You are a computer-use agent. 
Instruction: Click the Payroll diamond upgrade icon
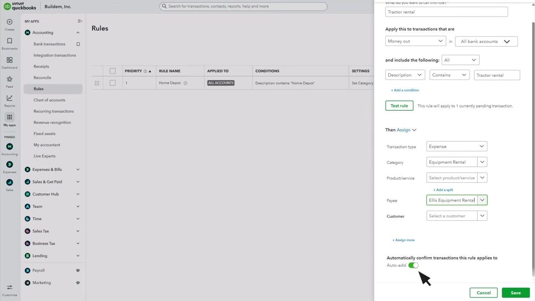coord(78,270)
